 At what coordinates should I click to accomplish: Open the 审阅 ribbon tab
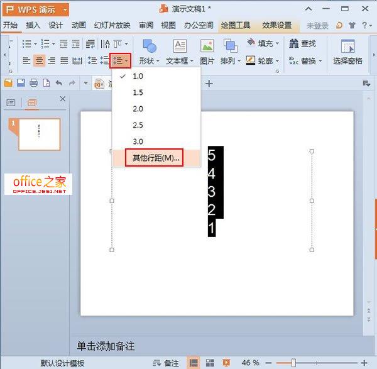point(146,25)
